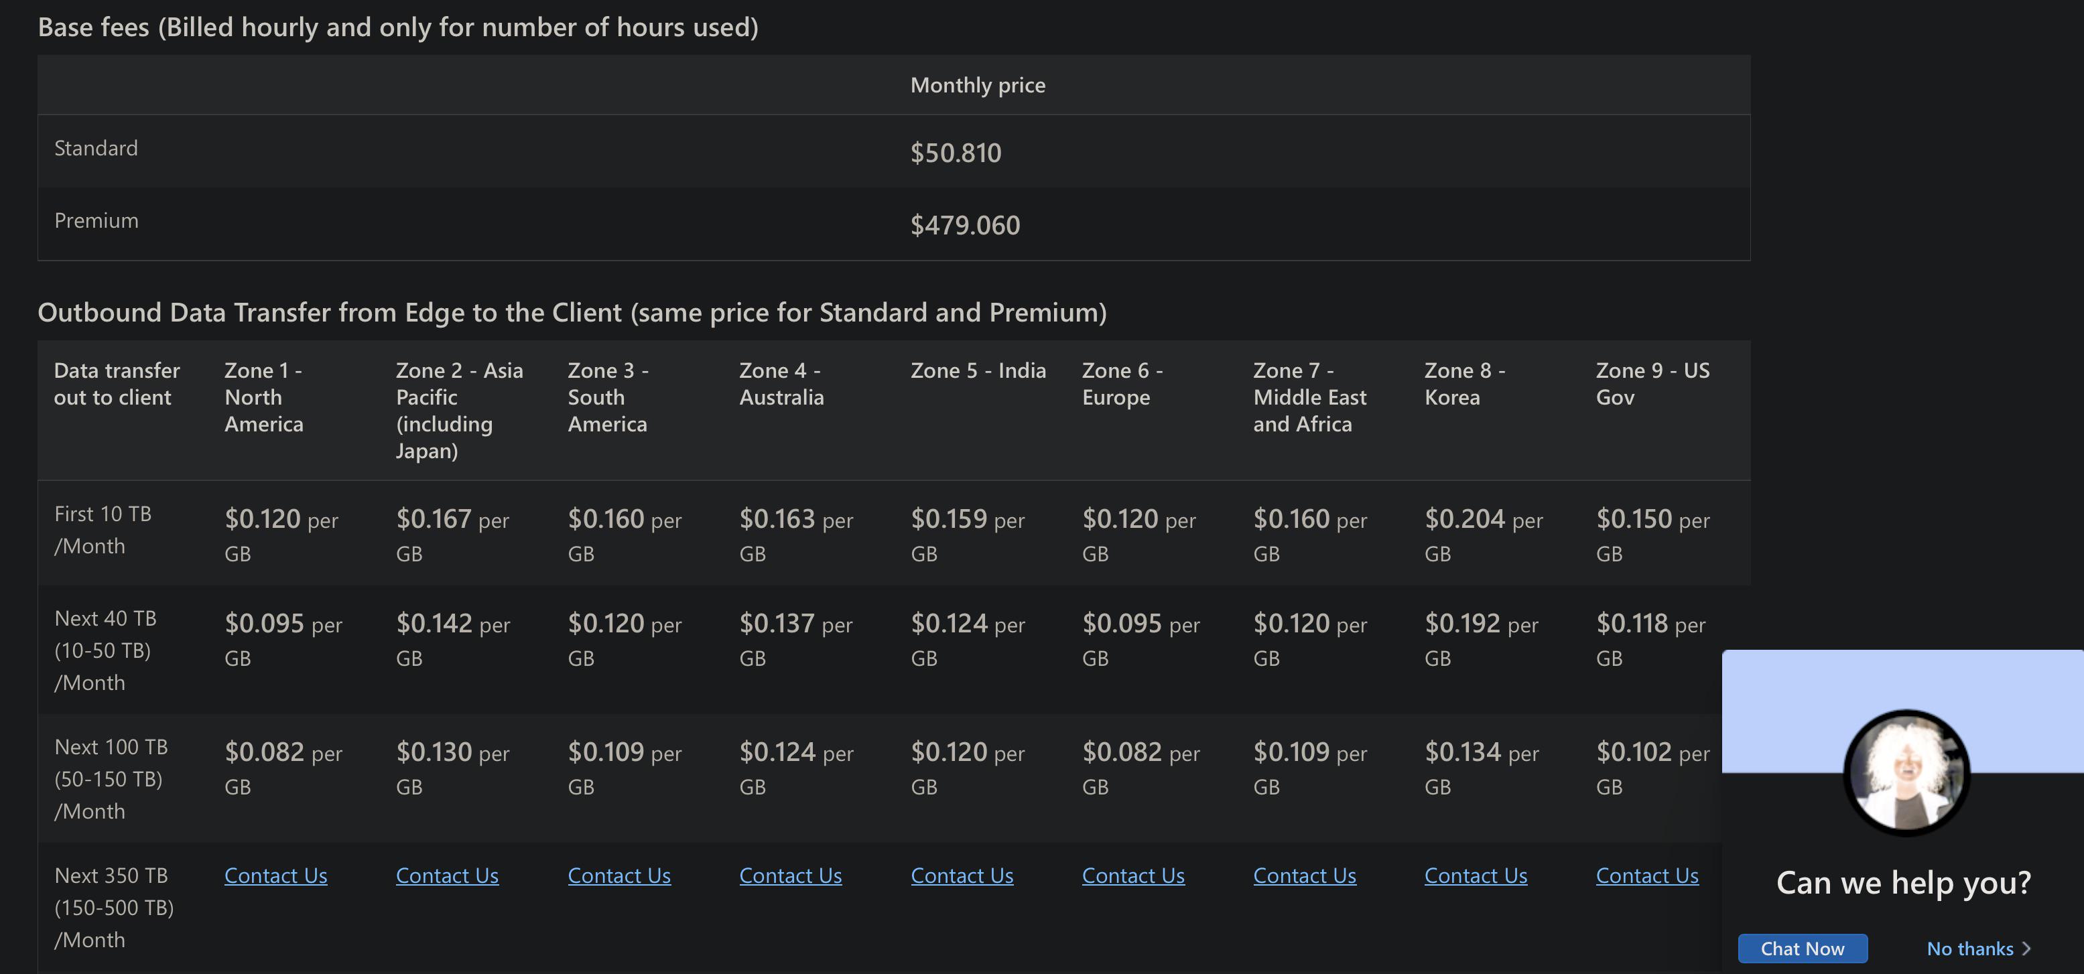Click Zone 1 First 10 TB price $0.120
2084x974 pixels.
coord(262,518)
